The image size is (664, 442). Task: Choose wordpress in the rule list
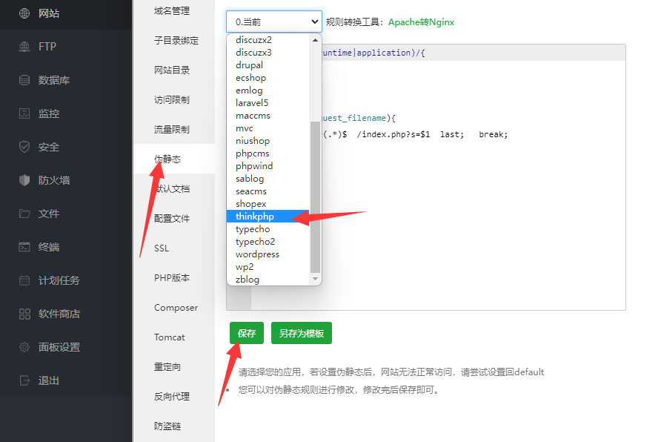click(x=257, y=254)
